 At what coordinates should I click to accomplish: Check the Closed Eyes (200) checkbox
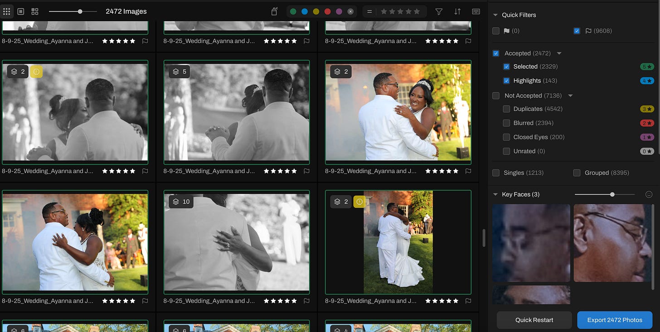pyautogui.click(x=506, y=137)
